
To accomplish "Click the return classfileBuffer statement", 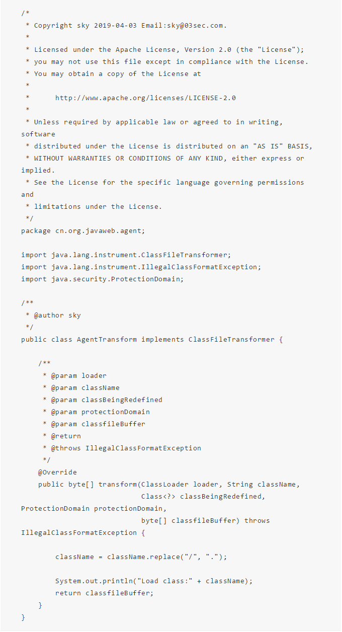I will point(104,593).
